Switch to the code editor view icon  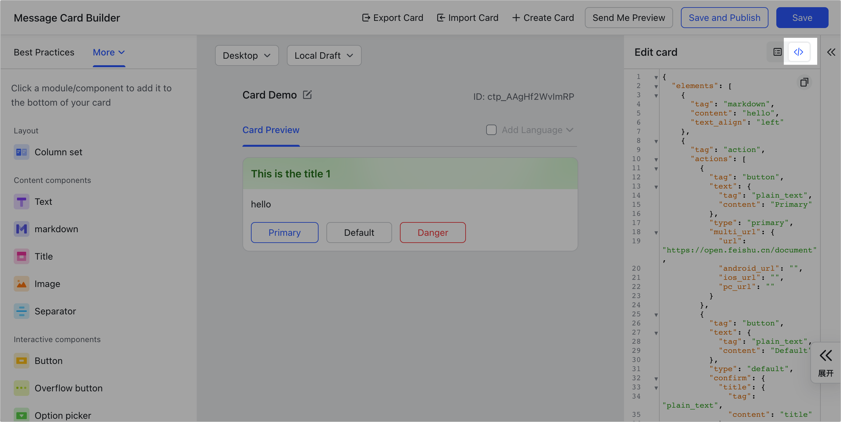[799, 52]
